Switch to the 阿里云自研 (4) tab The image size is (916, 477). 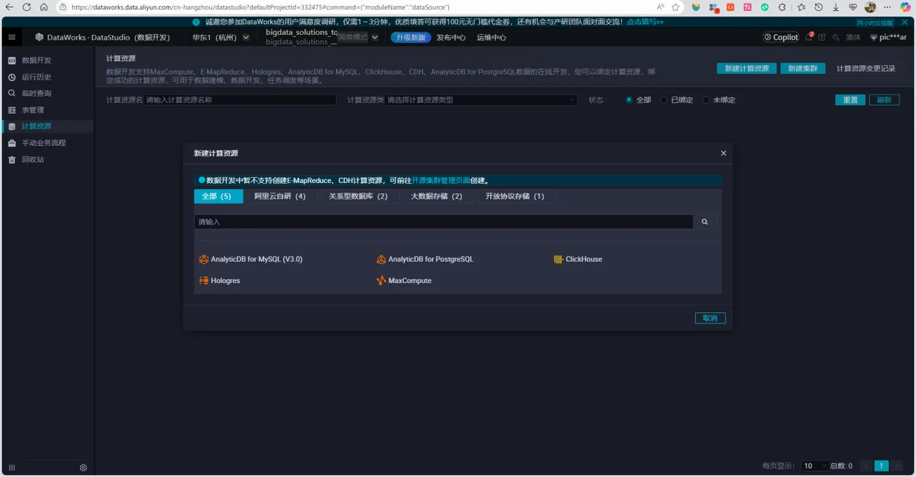(280, 196)
